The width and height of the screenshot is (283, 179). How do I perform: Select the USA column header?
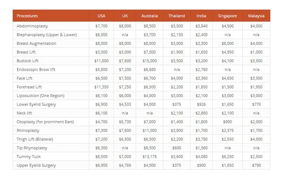coord(101,16)
